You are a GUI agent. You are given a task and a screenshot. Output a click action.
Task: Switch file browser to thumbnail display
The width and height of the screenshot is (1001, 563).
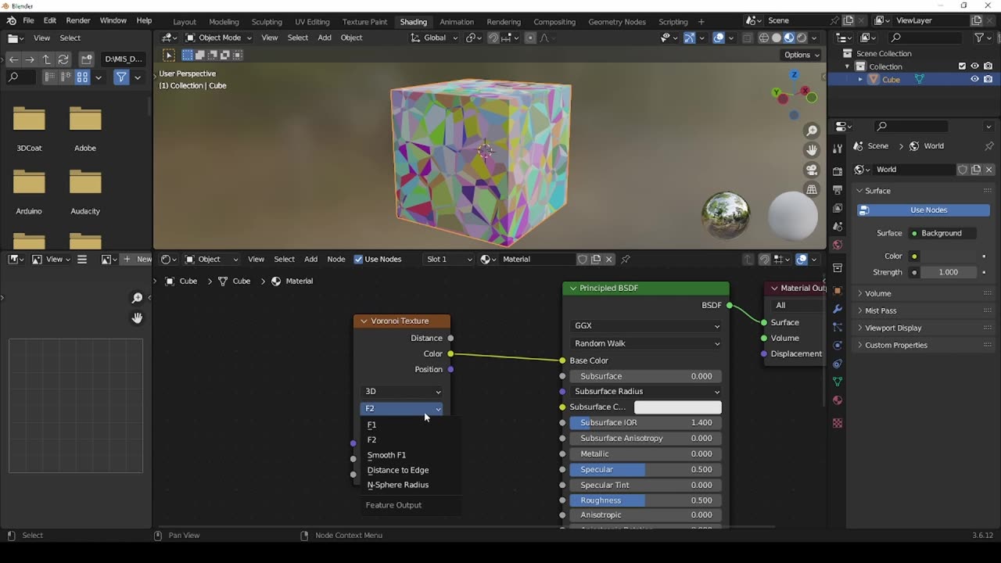(82, 77)
